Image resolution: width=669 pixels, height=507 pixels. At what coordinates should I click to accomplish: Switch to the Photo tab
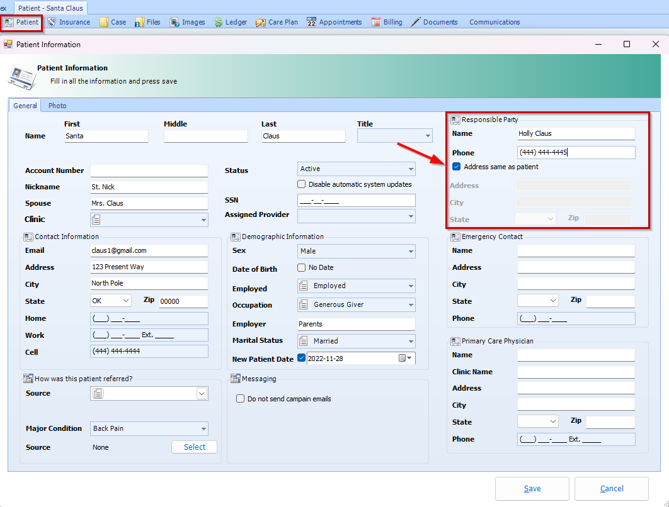(x=57, y=106)
